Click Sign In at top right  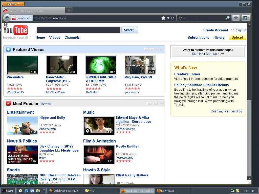[241, 30]
